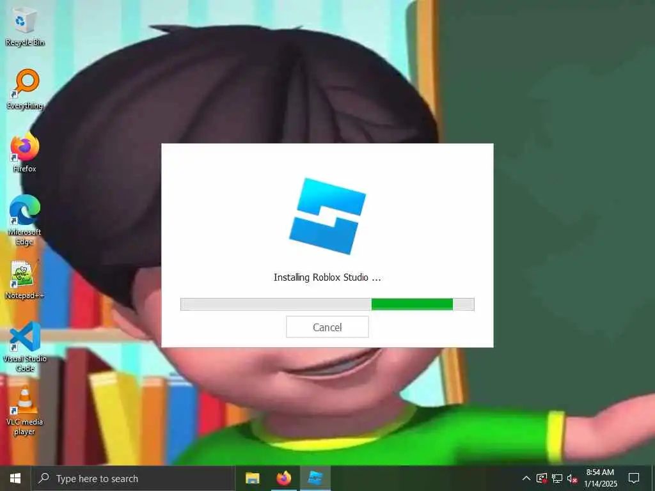
Task: Open the Action Center notifications icon
Action: (634, 478)
